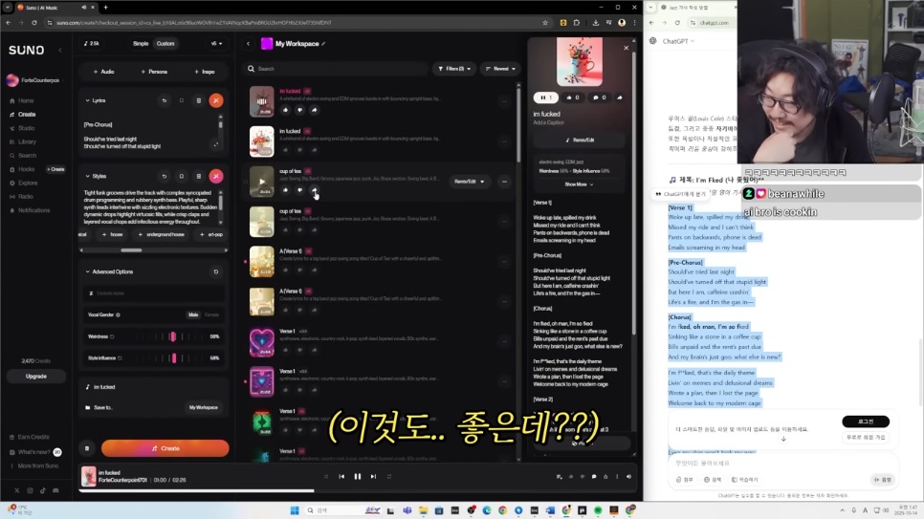The width and height of the screenshot is (924, 519).
Task: Open more options for cup of tea
Action: [504, 181]
